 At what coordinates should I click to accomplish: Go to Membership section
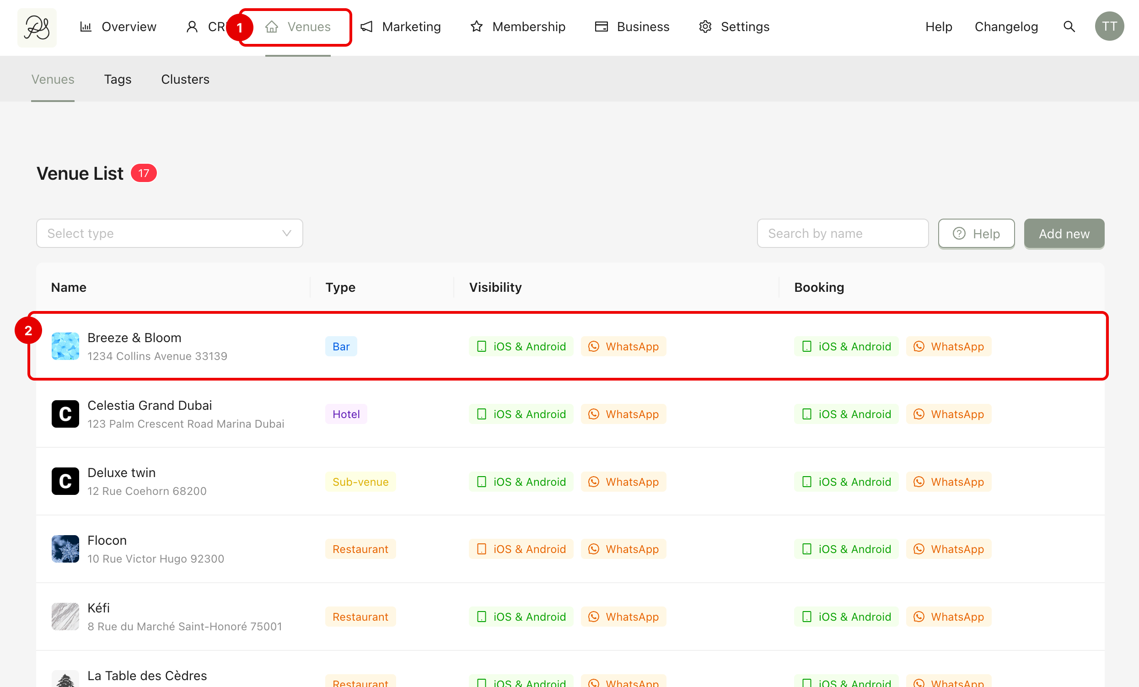click(518, 27)
